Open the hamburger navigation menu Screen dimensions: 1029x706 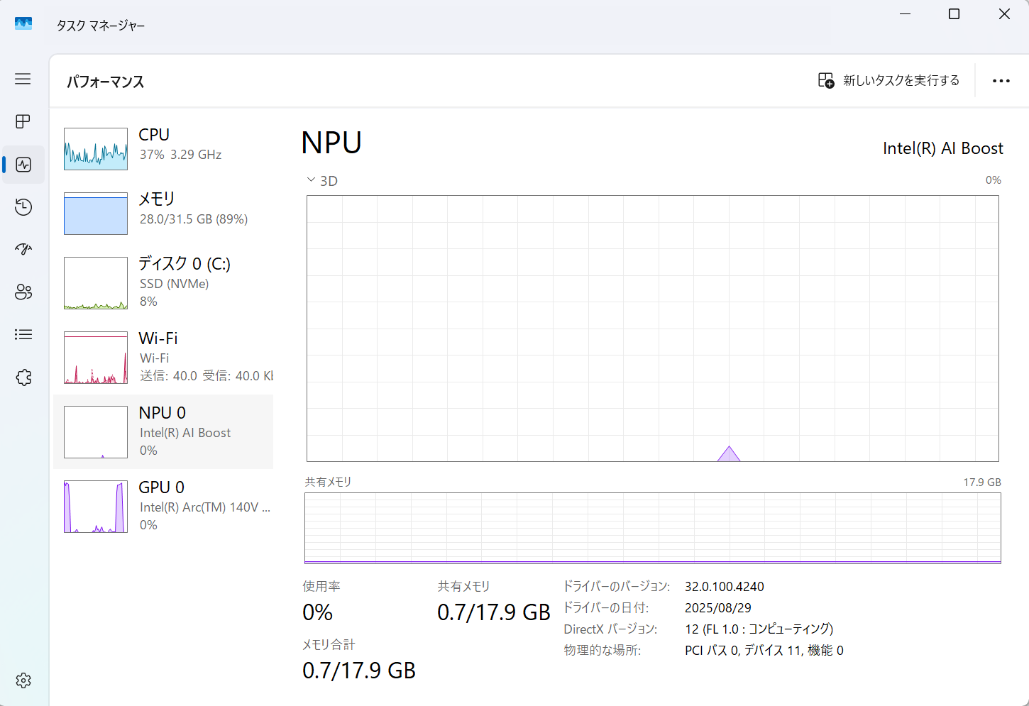coord(23,79)
